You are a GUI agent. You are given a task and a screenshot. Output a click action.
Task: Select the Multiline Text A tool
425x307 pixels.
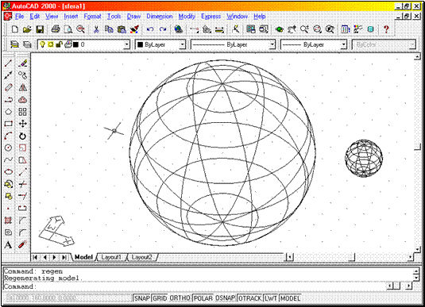[8, 245]
